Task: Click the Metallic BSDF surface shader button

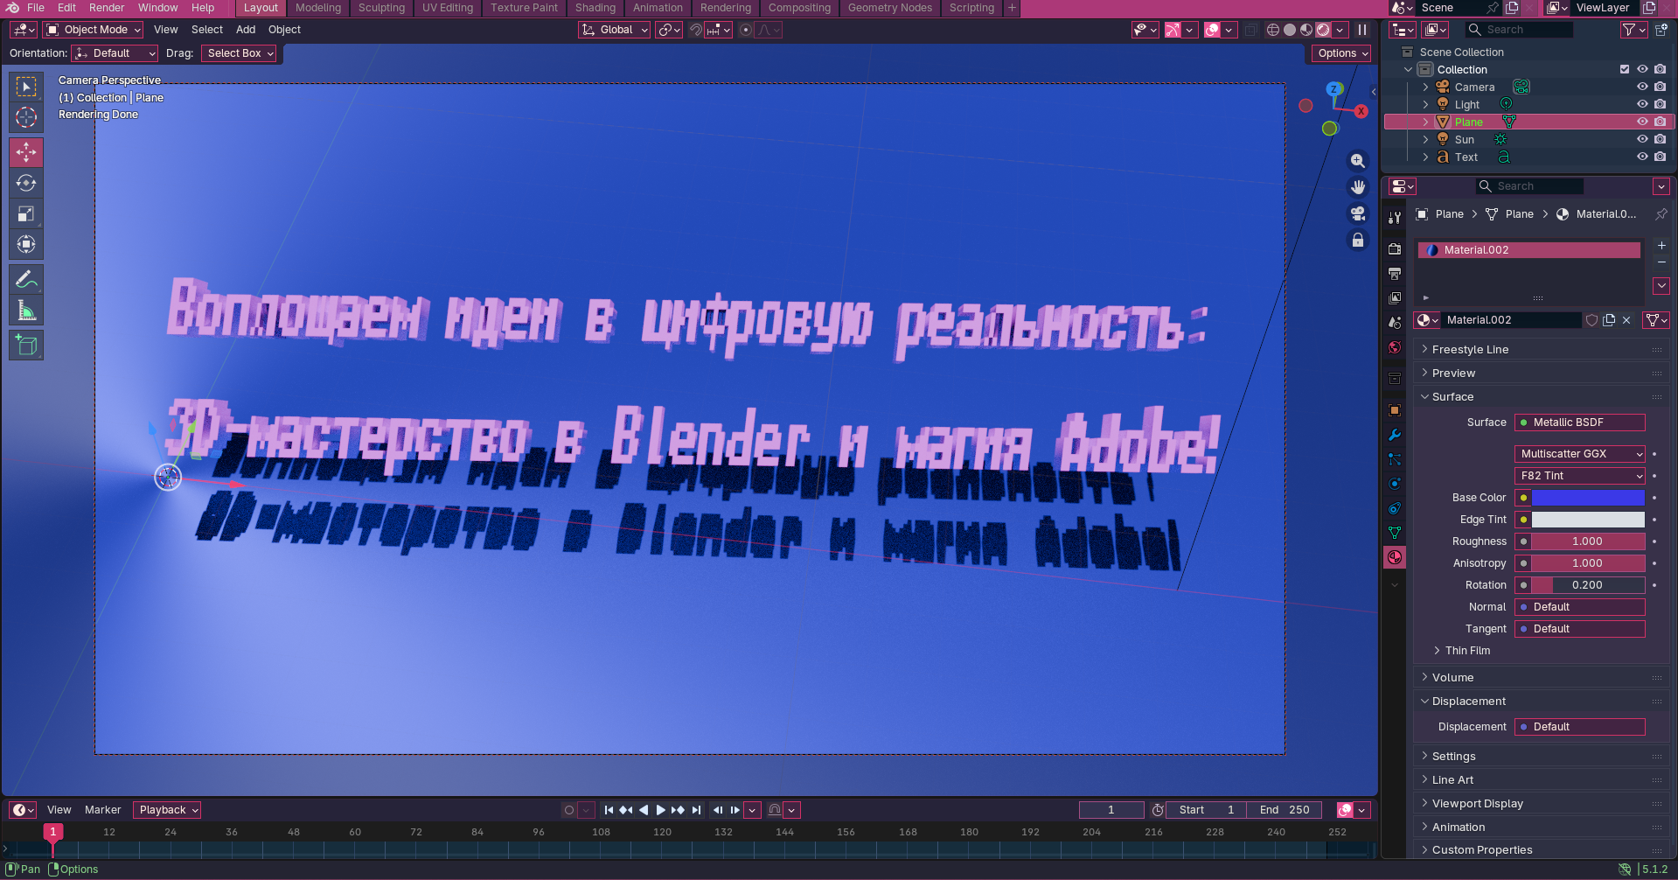Action: tap(1580, 423)
